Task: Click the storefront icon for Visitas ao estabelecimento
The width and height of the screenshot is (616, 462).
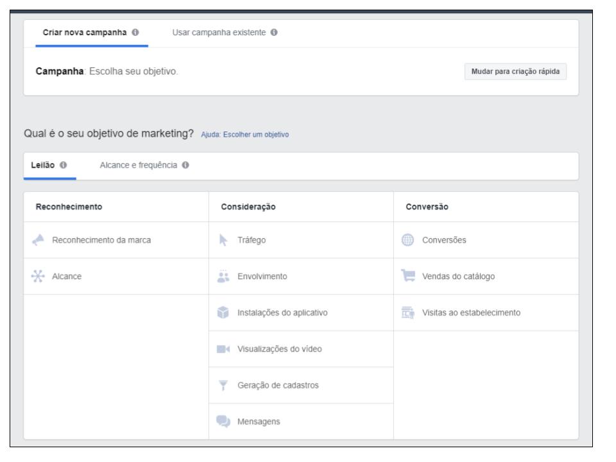Action: tap(408, 312)
